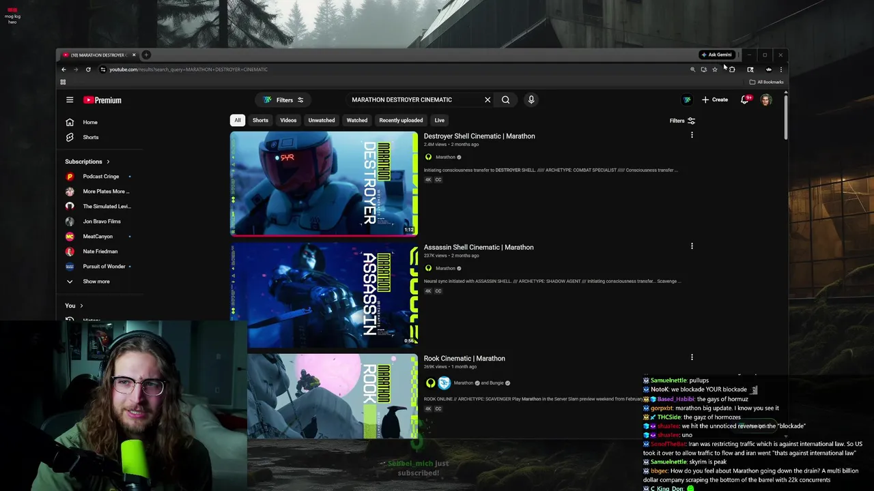Submit search with magnifier button
874x491 pixels.
[x=505, y=100]
